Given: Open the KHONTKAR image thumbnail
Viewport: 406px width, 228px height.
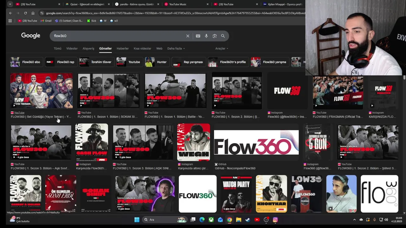Looking at the screenshot, I should pos(272,194).
